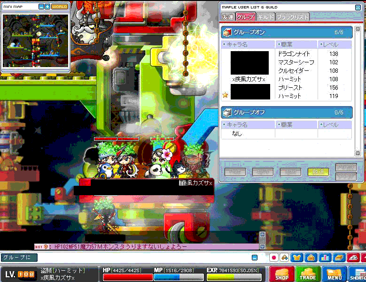Sort offline list by 職業 column

point(296,125)
